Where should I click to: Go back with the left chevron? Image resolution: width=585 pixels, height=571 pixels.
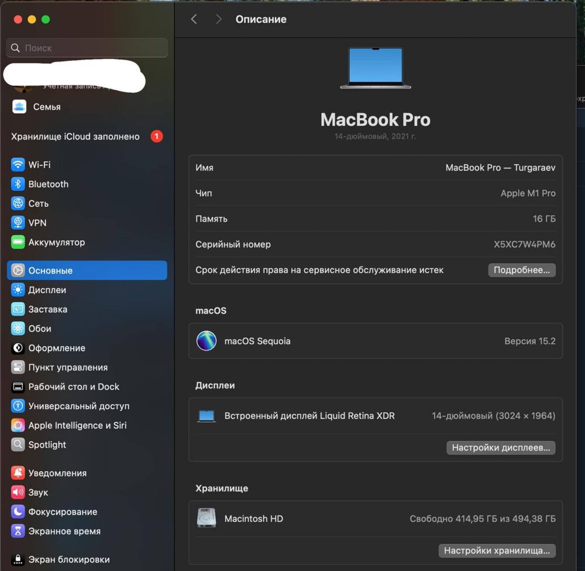click(194, 19)
